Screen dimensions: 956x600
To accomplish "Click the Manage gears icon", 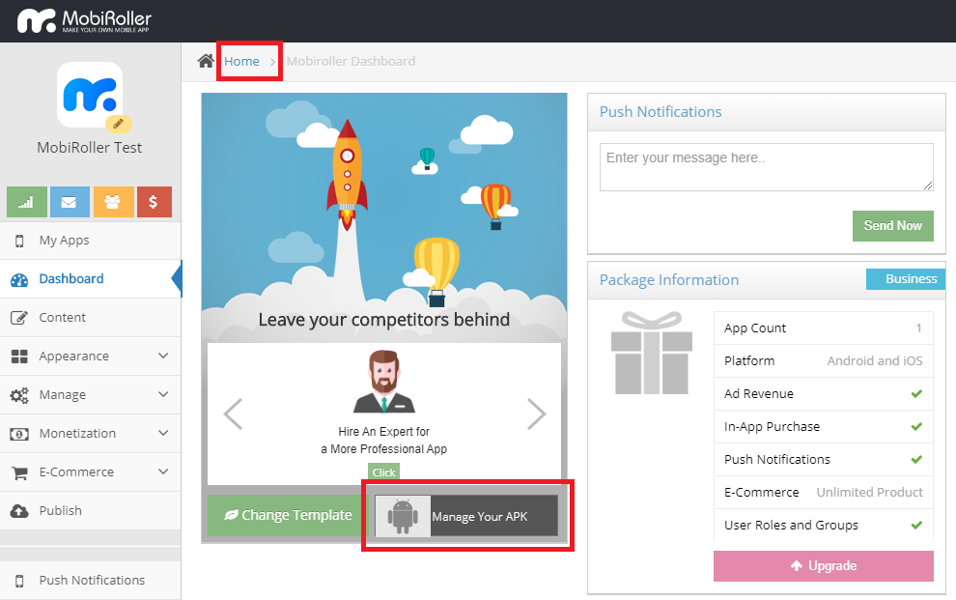I will 19,396.
